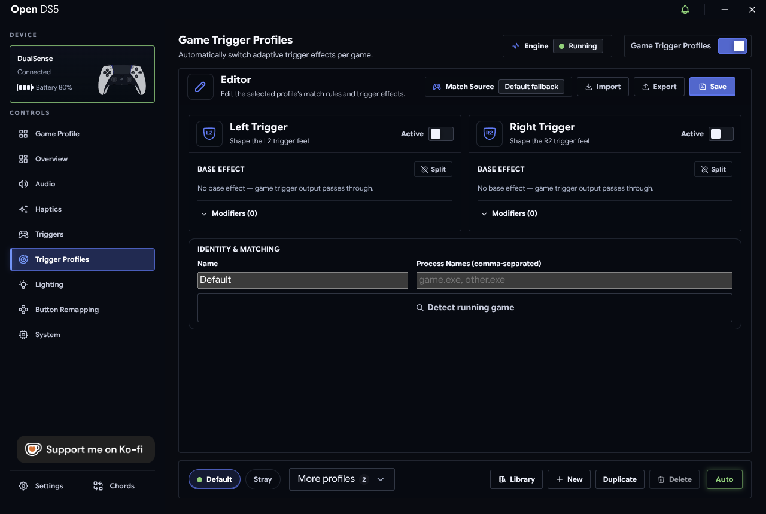This screenshot has width=766, height=514.
Task: Create a New profile
Action: (x=569, y=479)
